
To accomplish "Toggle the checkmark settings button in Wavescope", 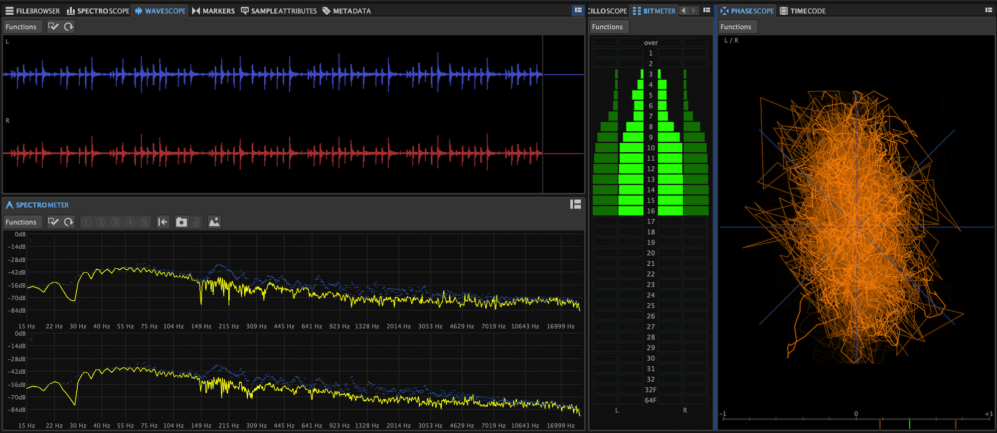I will click(53, 27).
